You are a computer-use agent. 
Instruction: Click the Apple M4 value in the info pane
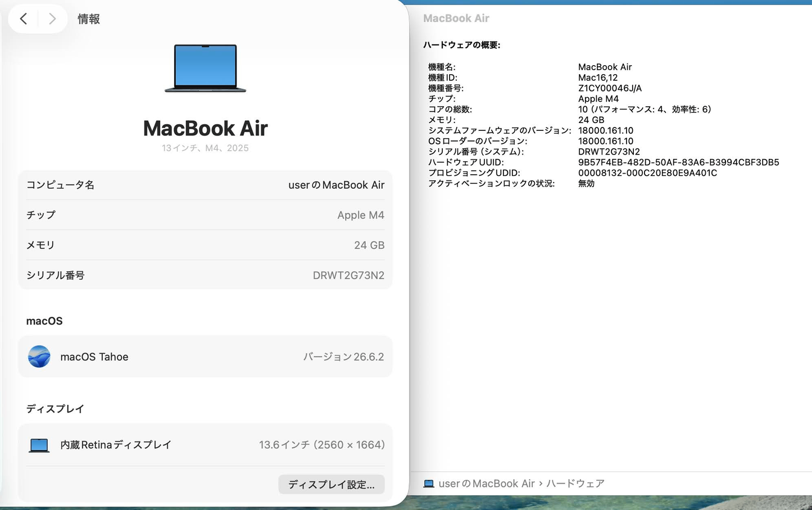pyautogui.click(x=361, y=215)
